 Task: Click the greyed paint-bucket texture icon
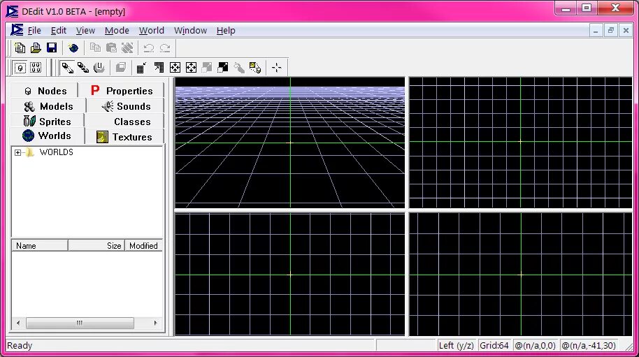click(x=239, y=68)
